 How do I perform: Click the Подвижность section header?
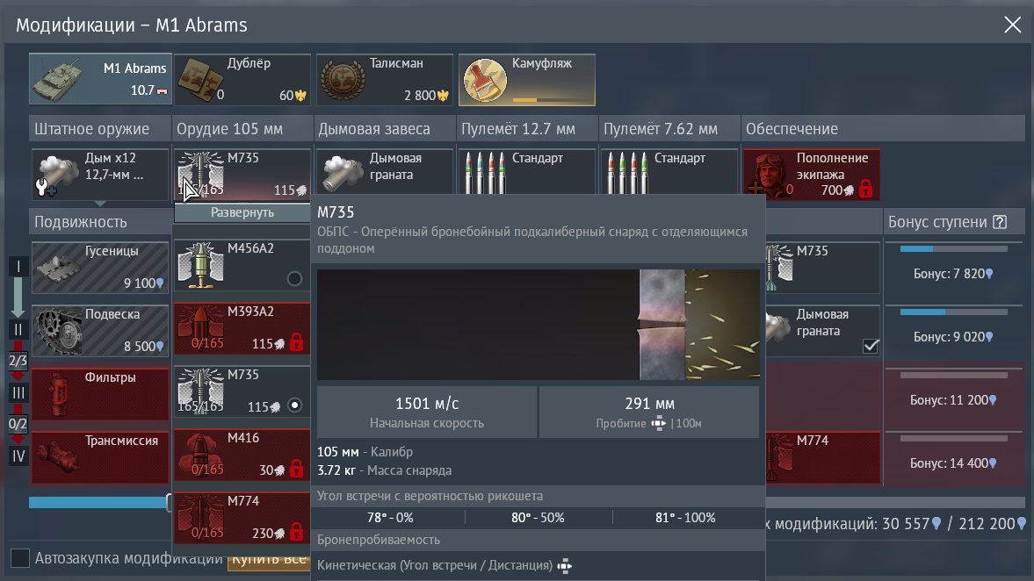pyautogui.click(x=100, y=222)
